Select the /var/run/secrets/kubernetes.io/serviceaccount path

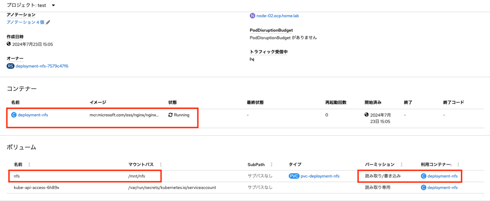[172, 188]
